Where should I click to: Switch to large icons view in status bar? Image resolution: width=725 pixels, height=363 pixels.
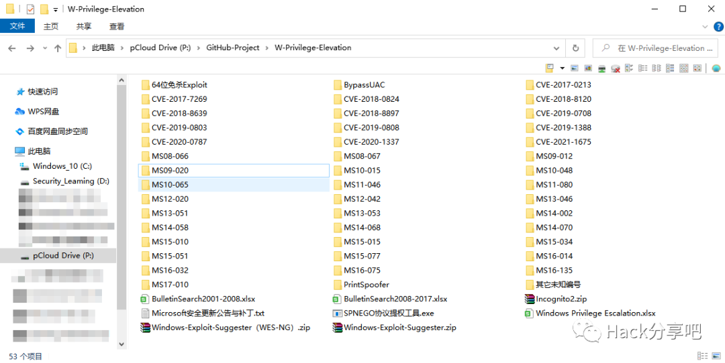[716, 356]
